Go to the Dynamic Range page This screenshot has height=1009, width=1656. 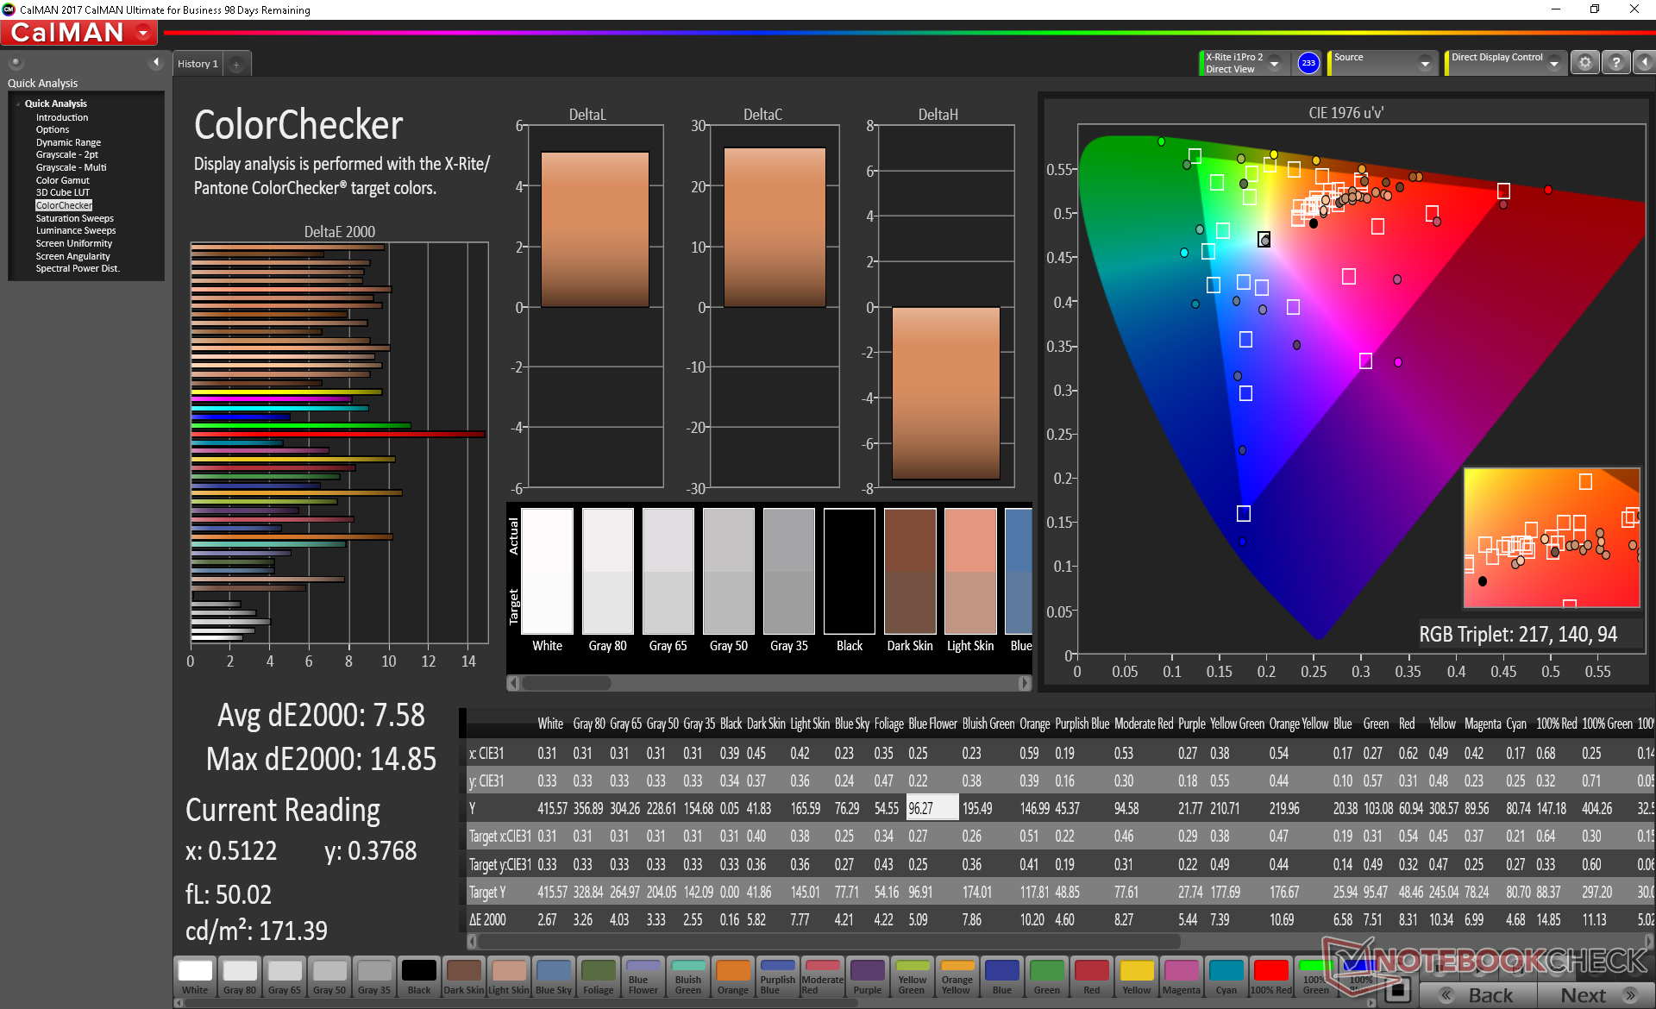(x=68, y=142)
